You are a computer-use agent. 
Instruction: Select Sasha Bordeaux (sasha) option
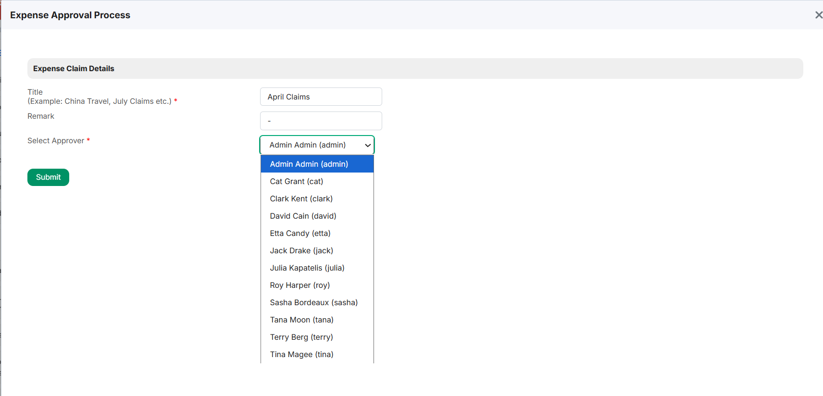(317, 302)
